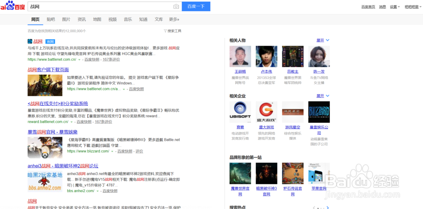Open the 设置 dropdown

(x=395, y=7)
